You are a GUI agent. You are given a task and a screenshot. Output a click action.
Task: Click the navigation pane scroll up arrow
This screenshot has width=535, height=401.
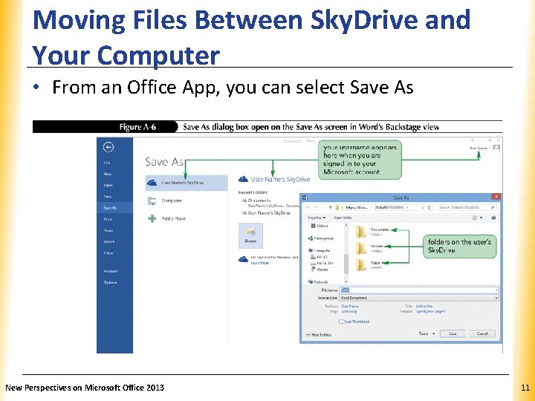(x=346, y=226)
